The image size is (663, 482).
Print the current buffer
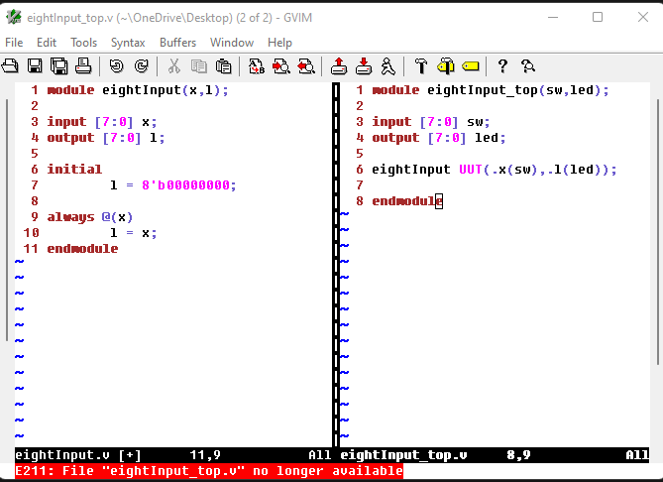tap(82, 66)
